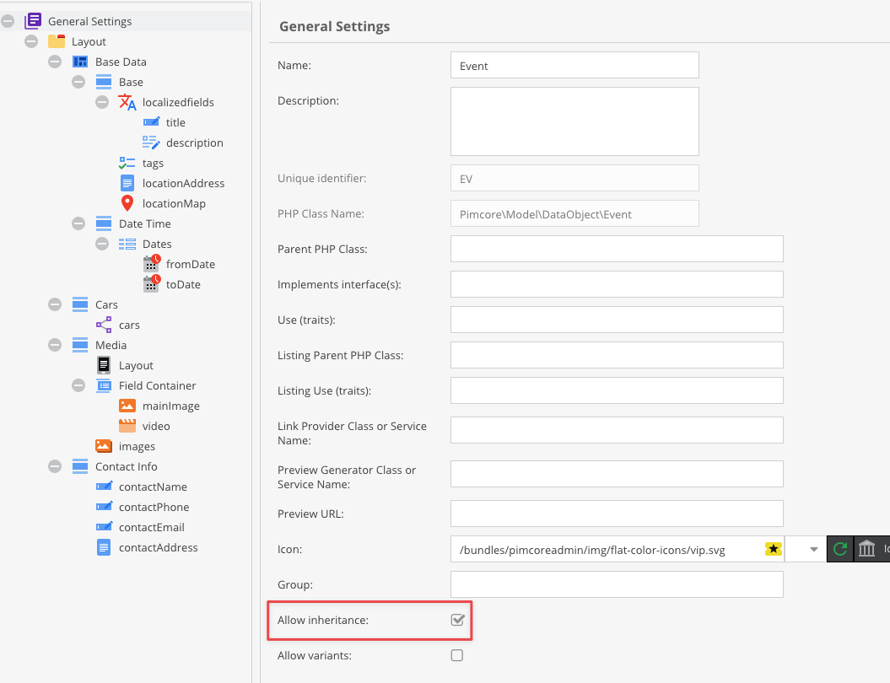Click the cars relation icon
This screenshot has width=890, height=683.
tap(104, 325)
